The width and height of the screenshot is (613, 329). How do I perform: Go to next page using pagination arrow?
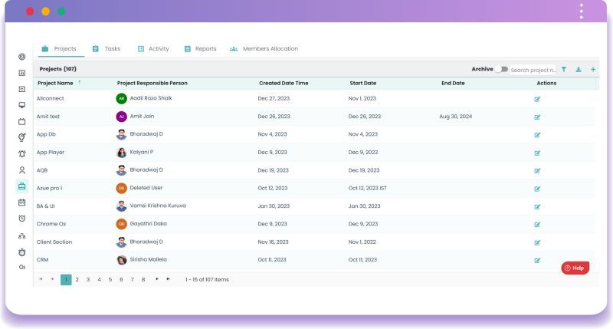[157, 279]
